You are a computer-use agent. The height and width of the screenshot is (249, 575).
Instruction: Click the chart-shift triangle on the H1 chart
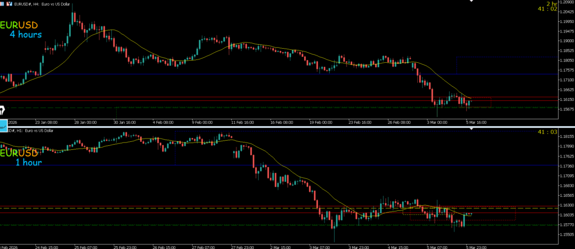(472, 129)
